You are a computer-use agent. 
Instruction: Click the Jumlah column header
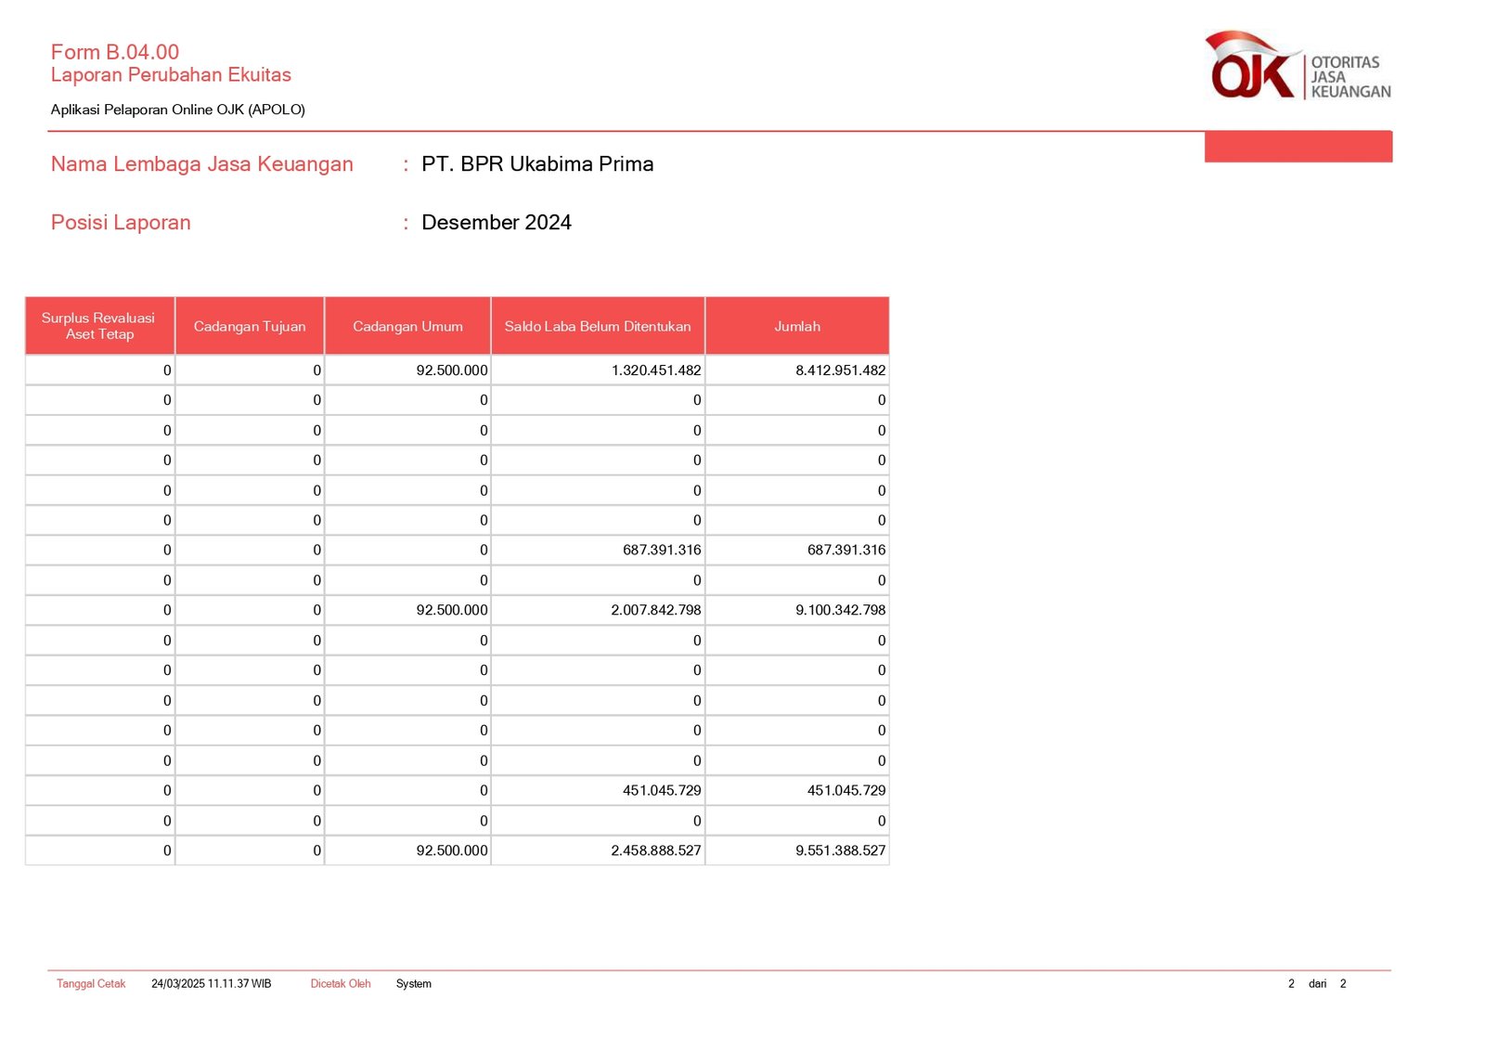point(797,327)
